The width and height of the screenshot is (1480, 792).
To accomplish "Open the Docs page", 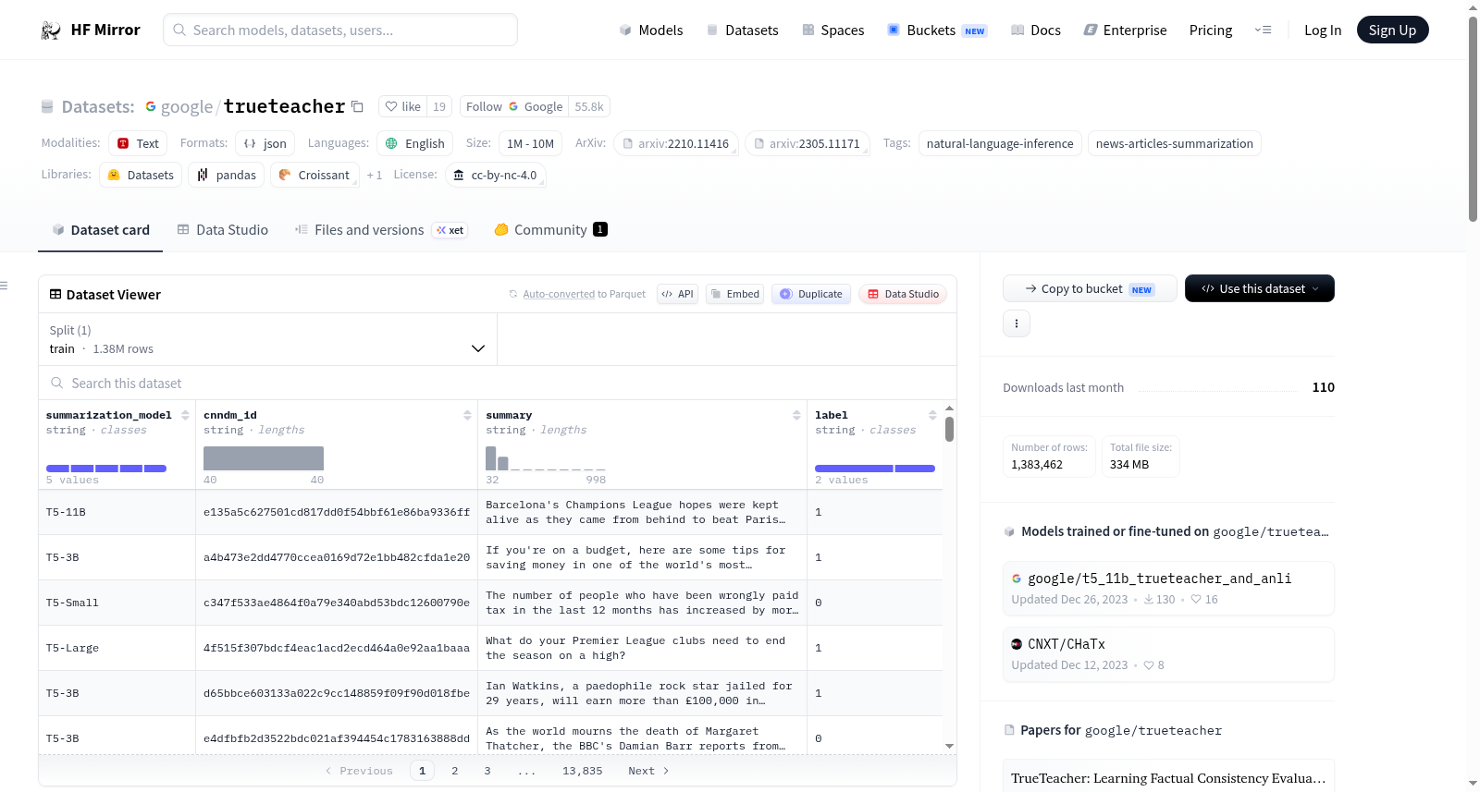I will point(1036,30).
